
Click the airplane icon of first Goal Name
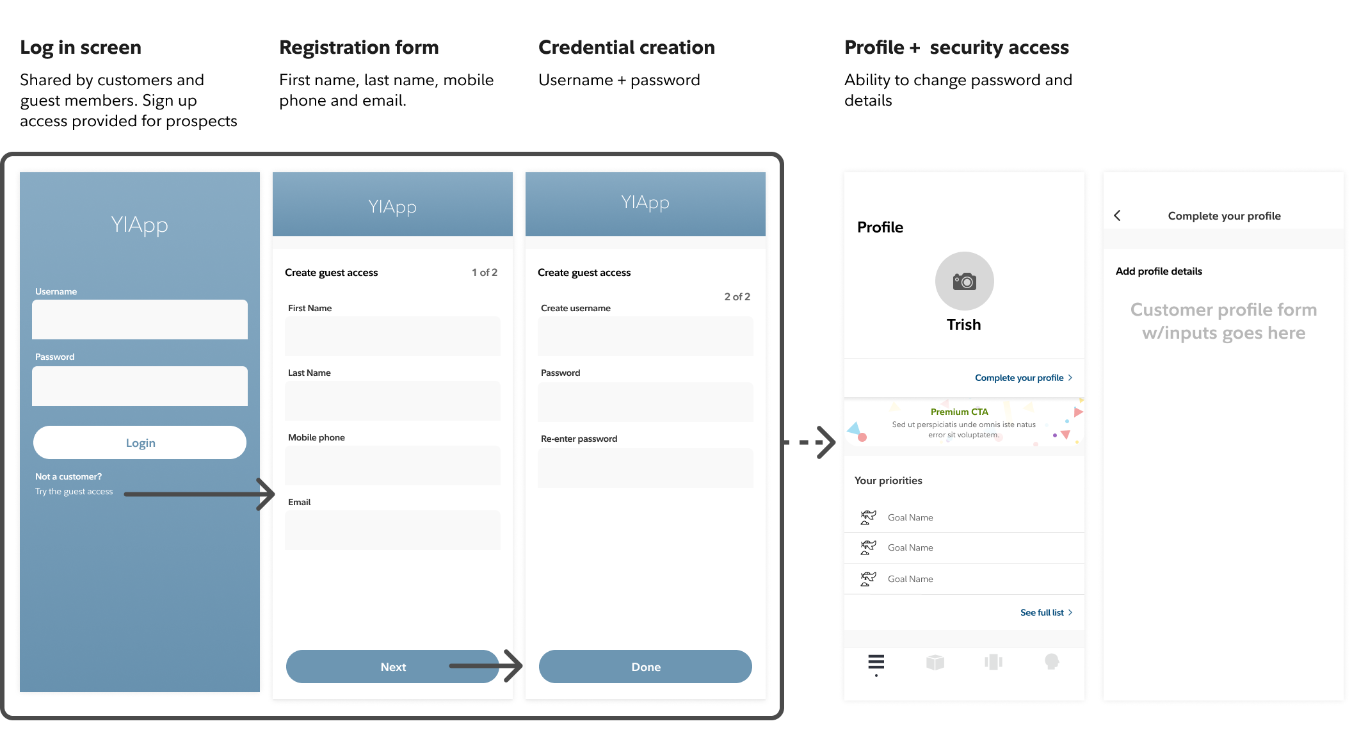click(x=868, y=517)
